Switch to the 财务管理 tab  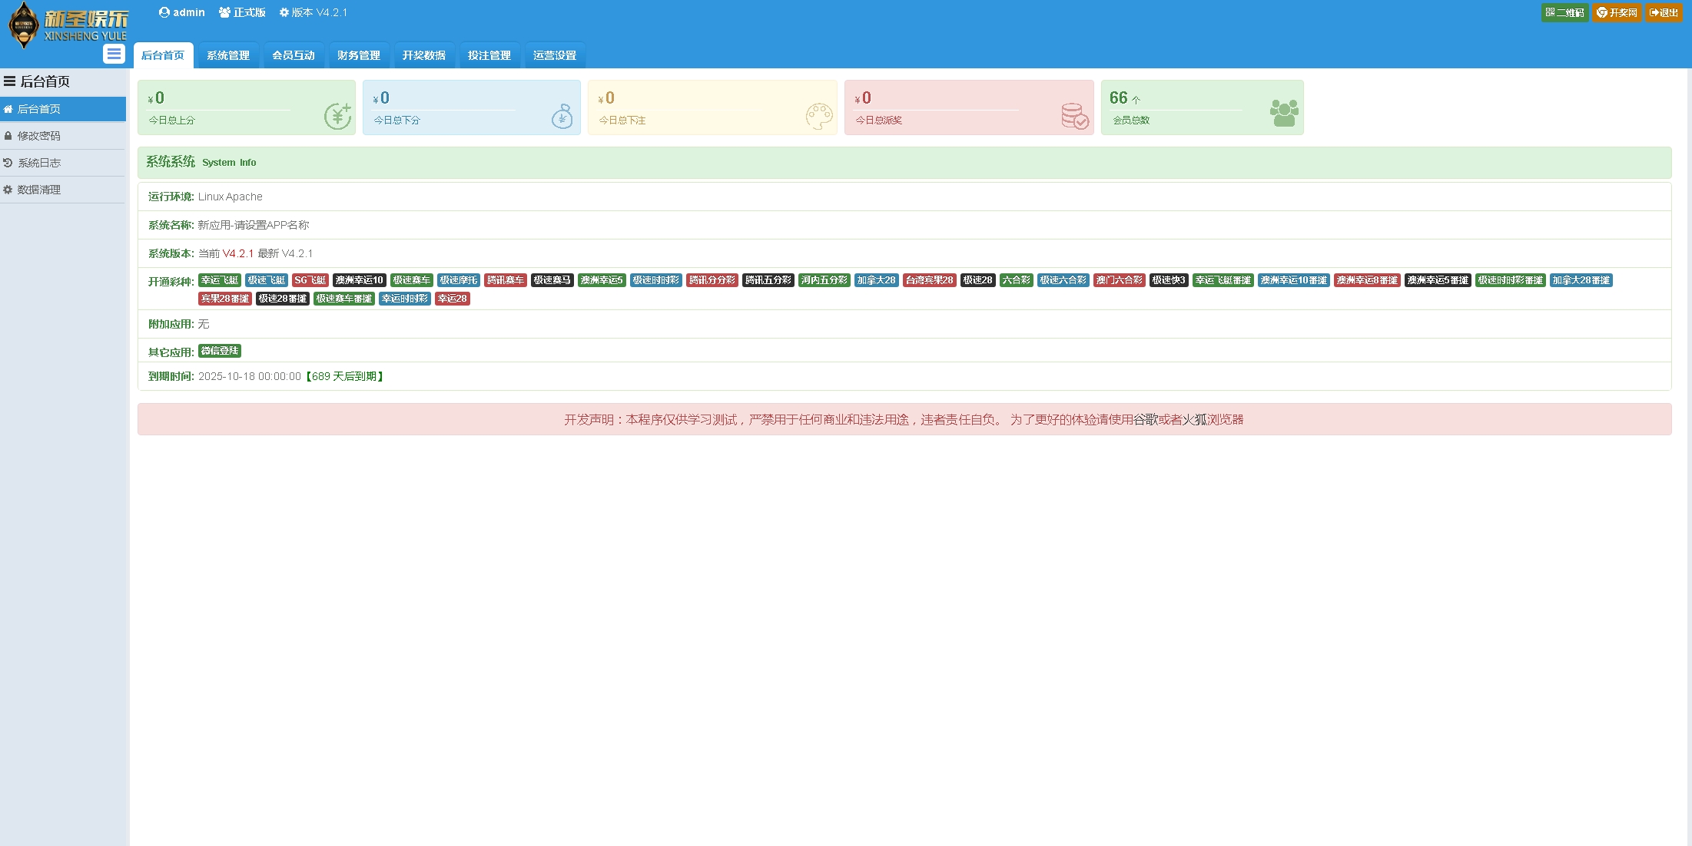click(359, 55)
